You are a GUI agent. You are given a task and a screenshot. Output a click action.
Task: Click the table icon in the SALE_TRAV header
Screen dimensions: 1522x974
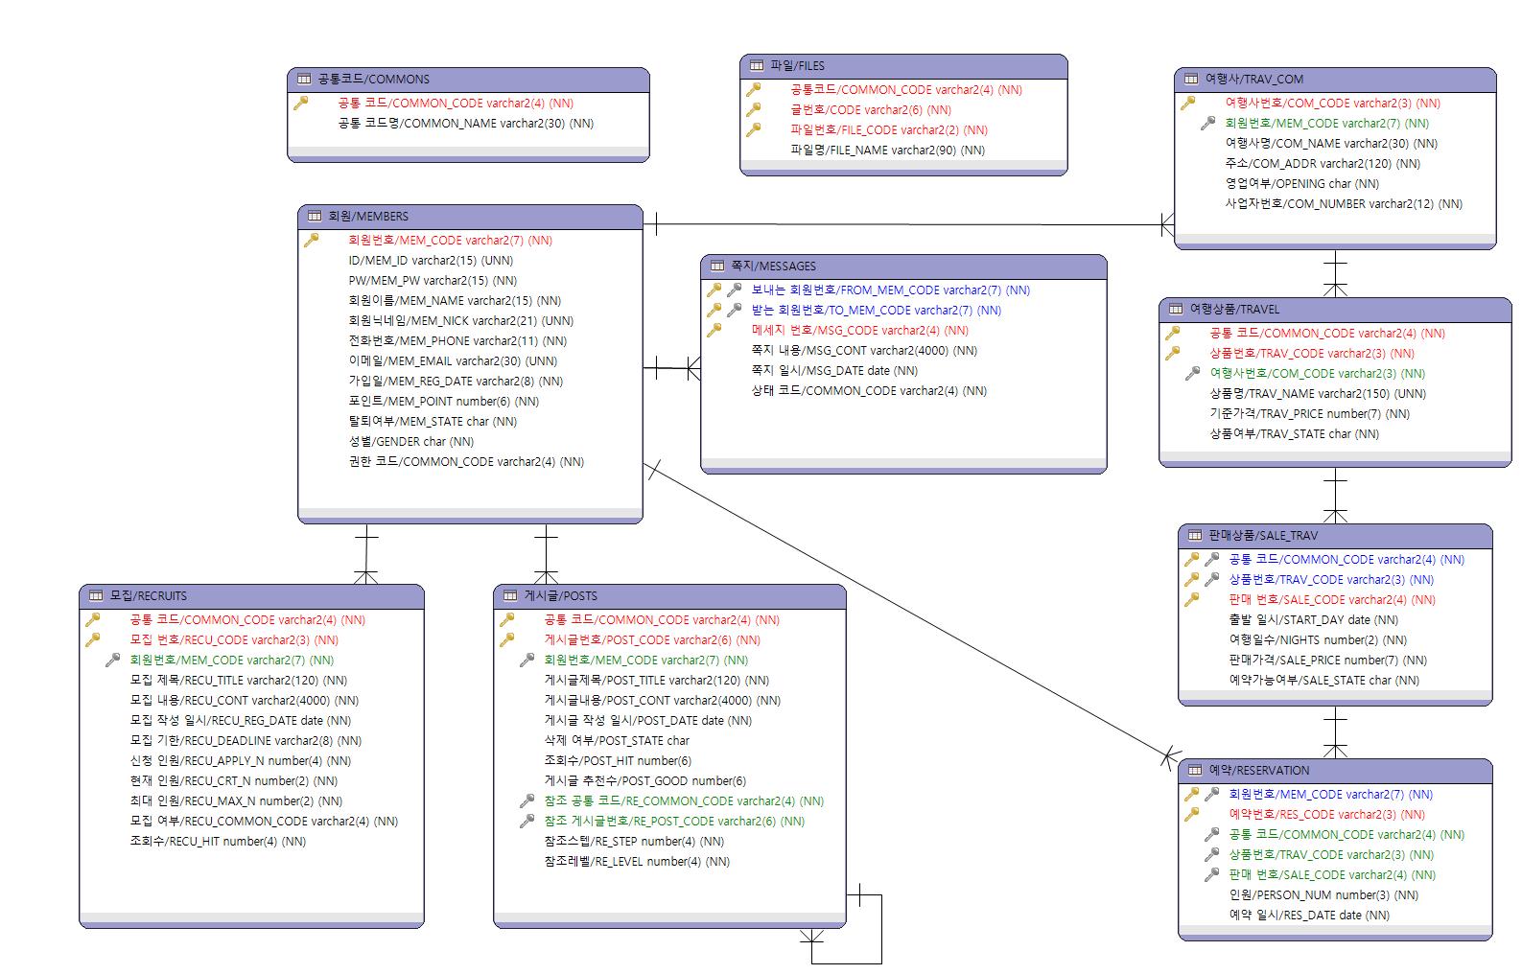(x=1195, y=535)
